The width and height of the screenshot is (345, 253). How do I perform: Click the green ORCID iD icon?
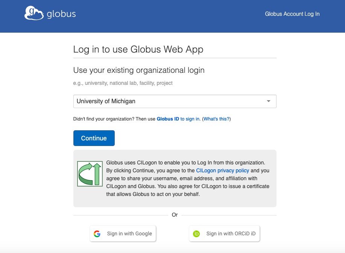click(x=196, y=234)
